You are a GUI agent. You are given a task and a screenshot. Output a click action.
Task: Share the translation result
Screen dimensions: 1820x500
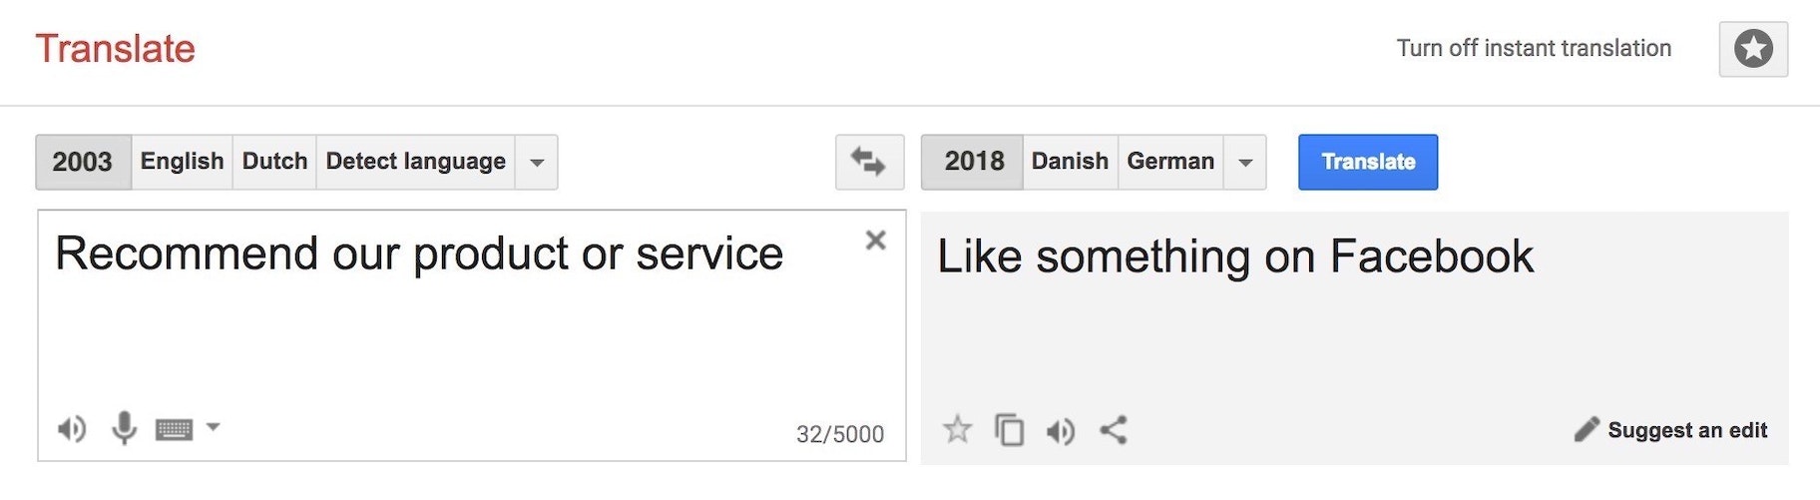pyautogui.click(x=1114, y=430)
